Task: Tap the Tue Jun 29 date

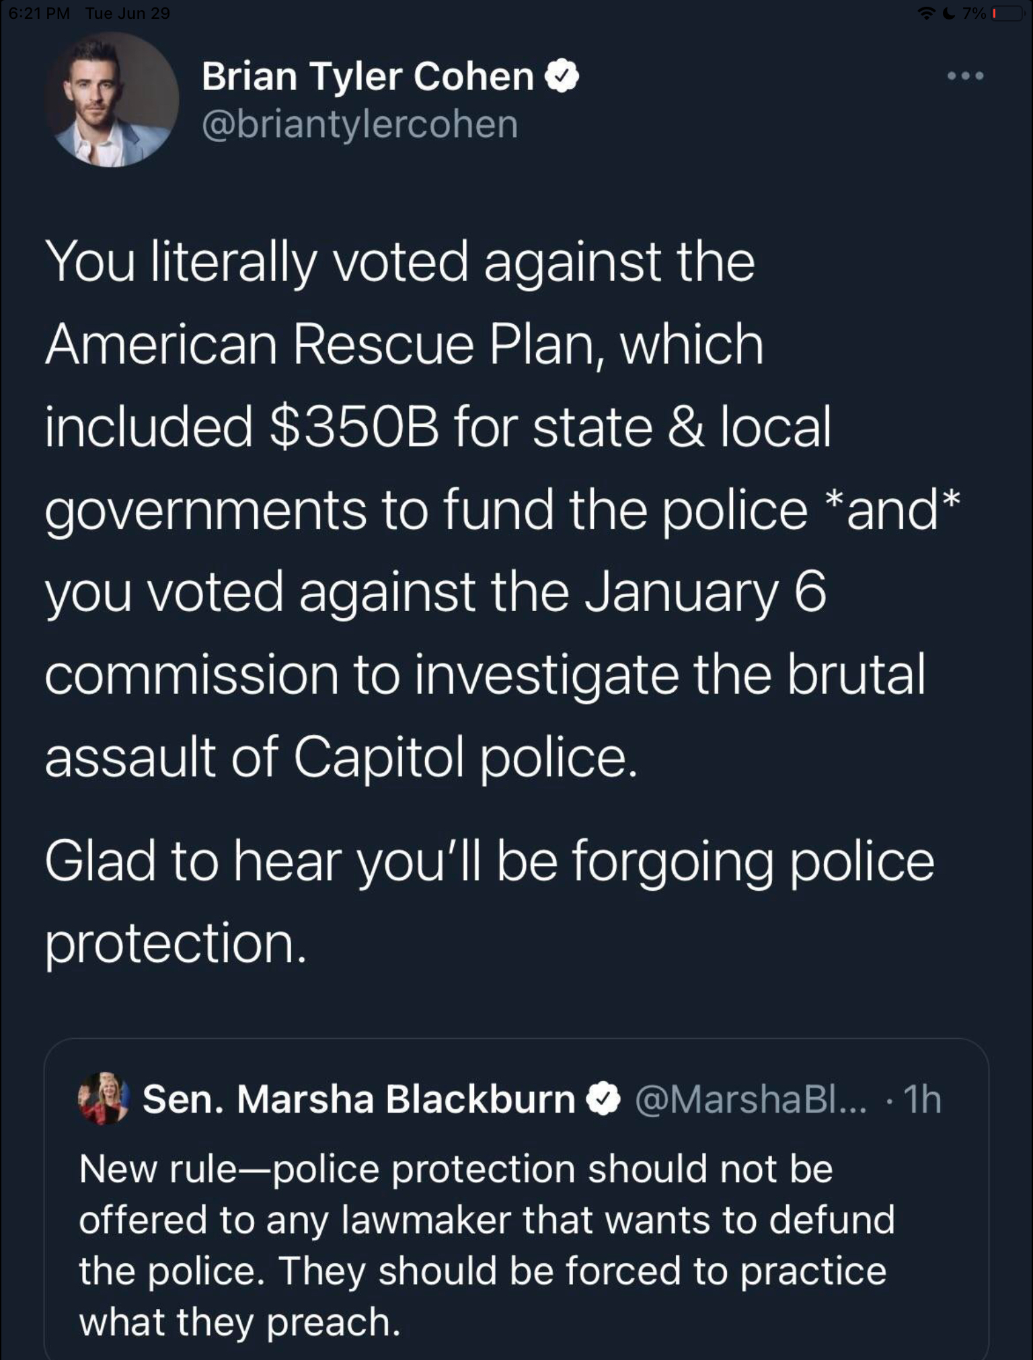Action: 128,13
